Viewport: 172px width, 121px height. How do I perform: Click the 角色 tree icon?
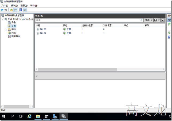(9, 22)
